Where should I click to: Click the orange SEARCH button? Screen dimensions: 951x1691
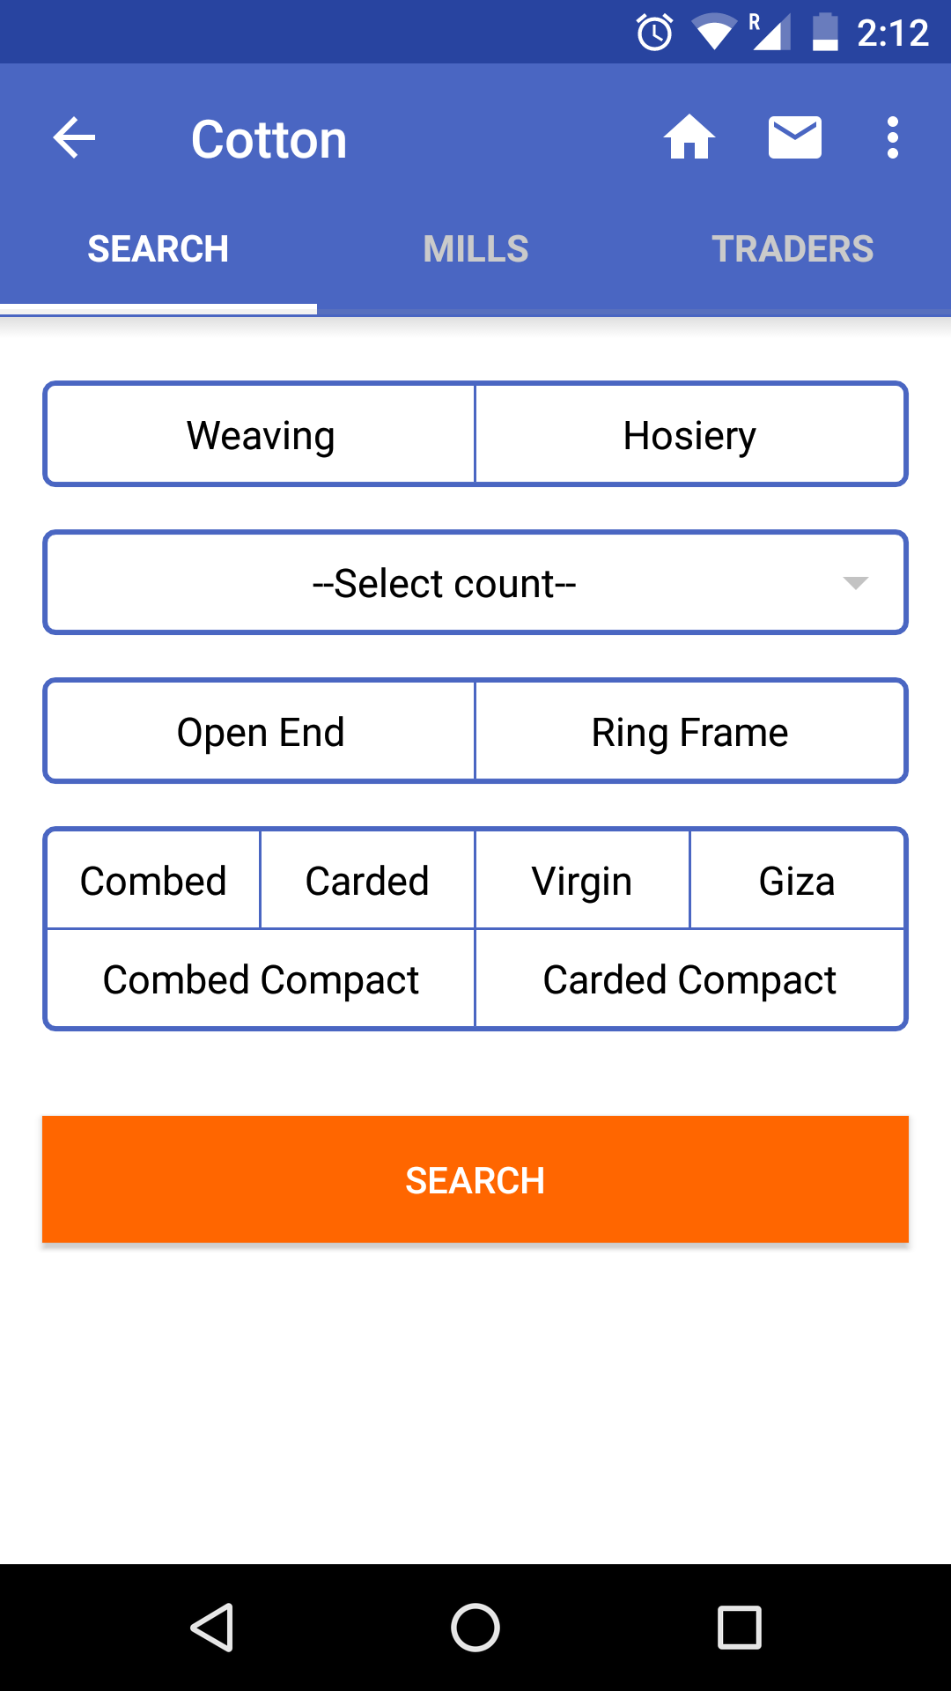point(475,1179)
